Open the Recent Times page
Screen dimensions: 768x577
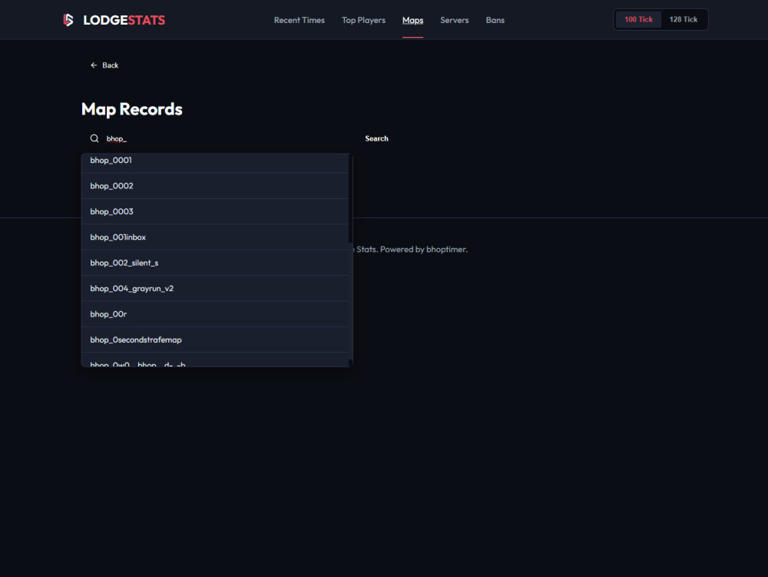pyautogui.click(x=300, y=20)
